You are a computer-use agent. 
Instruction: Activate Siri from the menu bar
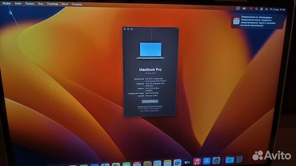point(266,9)
